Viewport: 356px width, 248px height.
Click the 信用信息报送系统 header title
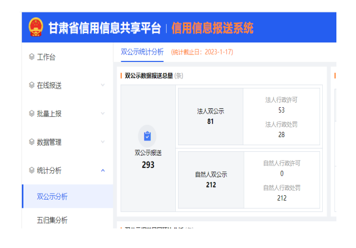coord(212,28)
